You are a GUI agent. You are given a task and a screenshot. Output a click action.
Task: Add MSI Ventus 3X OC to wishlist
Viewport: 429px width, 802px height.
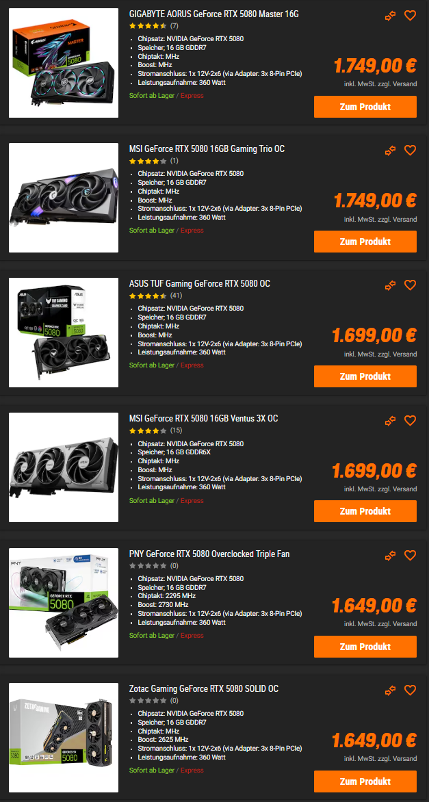(x=410, y=420)
